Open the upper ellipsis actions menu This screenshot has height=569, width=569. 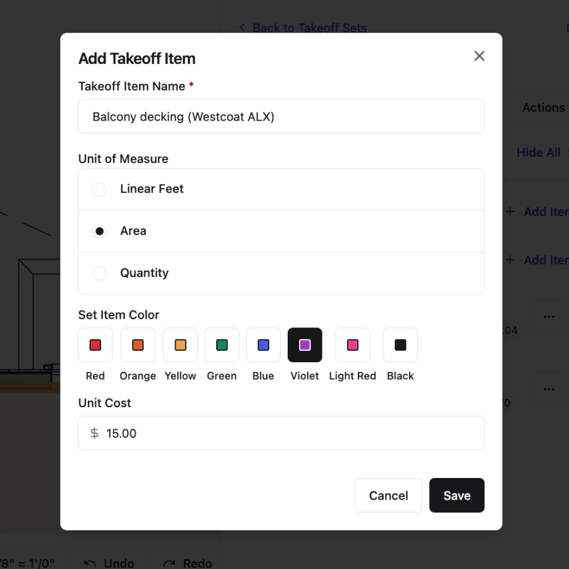549,316
